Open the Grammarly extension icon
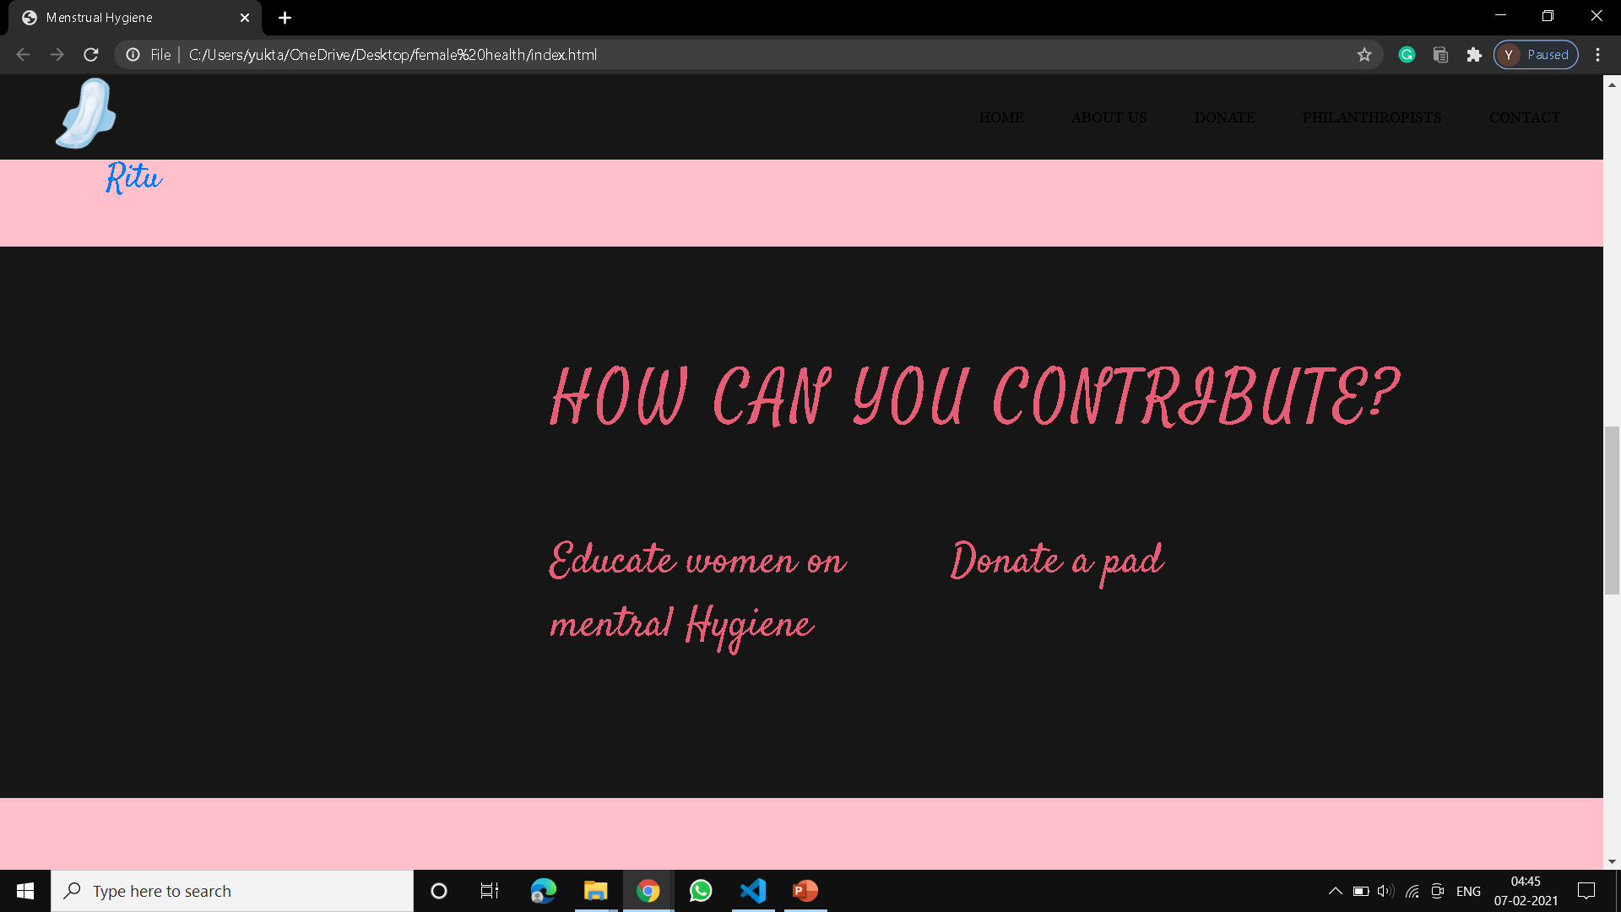The image size is (1621, 912). pos(1407,55)
